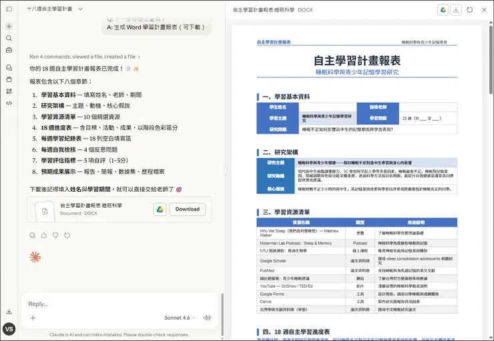Download document from preview header
494x341 pixels.
point(456,10)
